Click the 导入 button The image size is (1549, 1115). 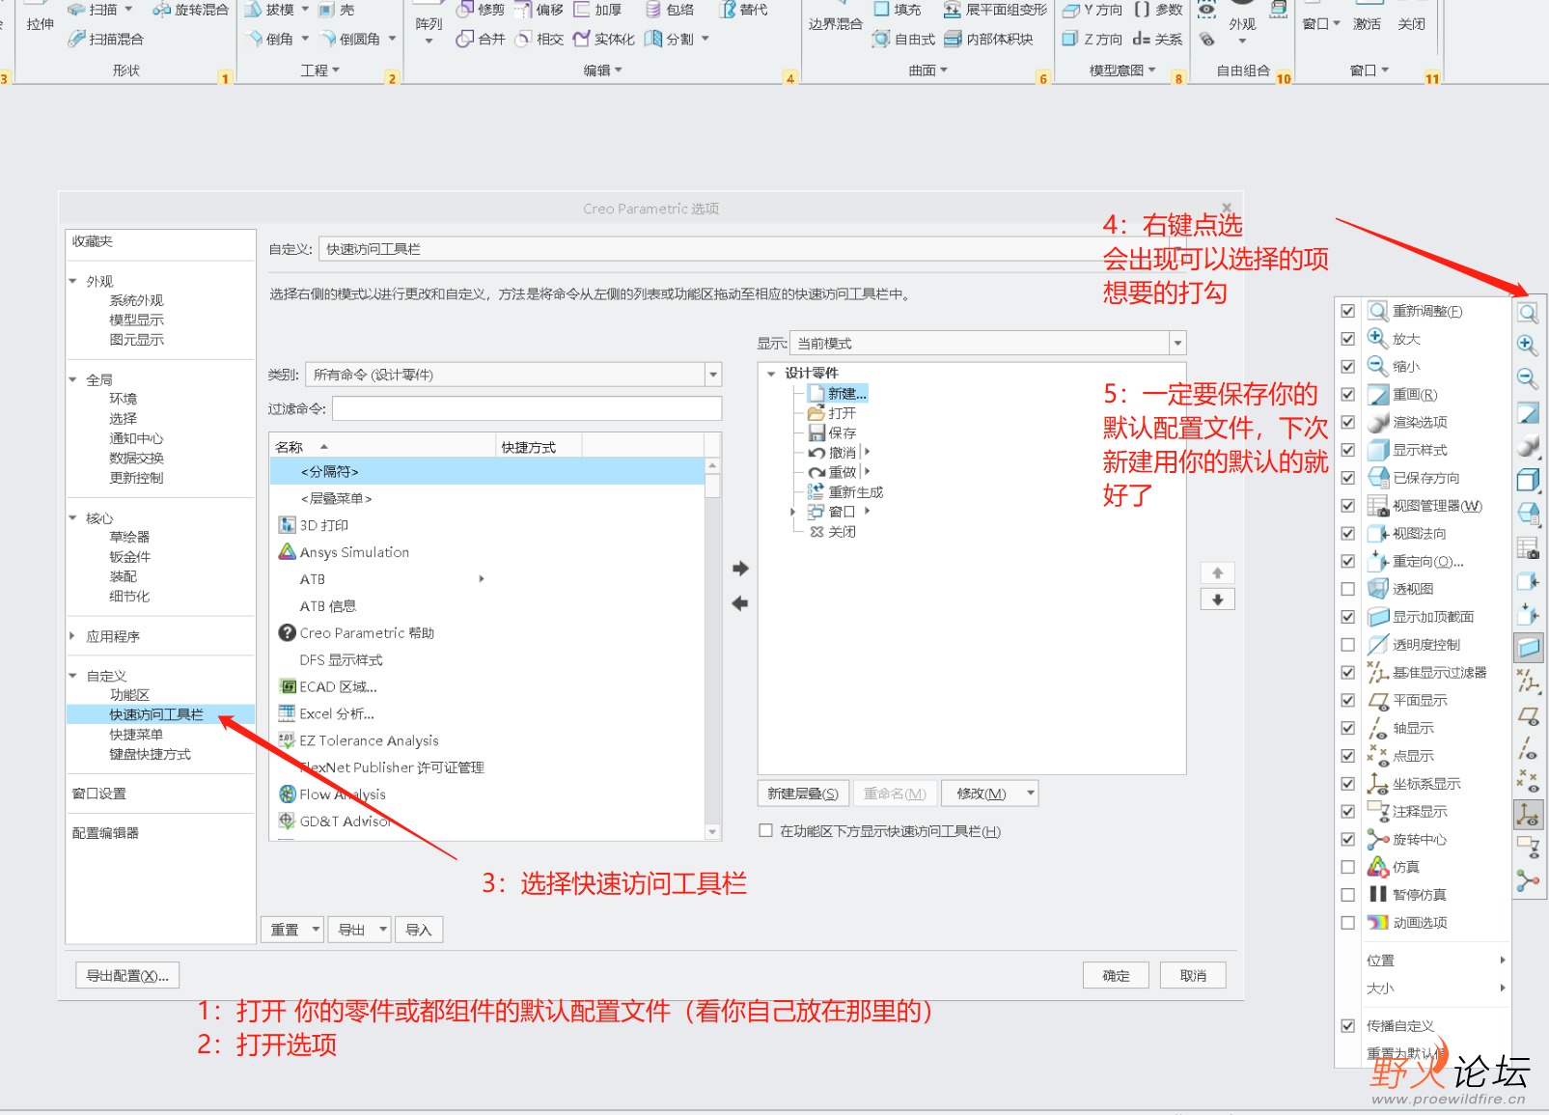[418, 930]
